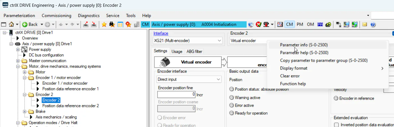
Task: Choose 'Parameter help (S-0-2500)' from context menu
Action: tap(304, 53)
